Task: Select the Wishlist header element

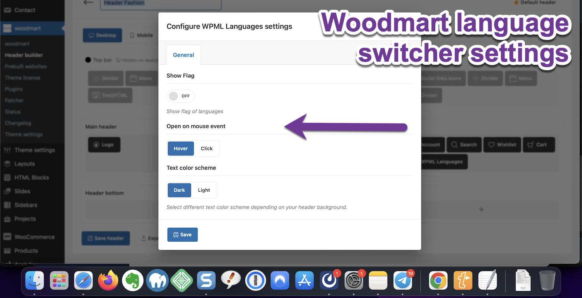Action: (502, 145)
